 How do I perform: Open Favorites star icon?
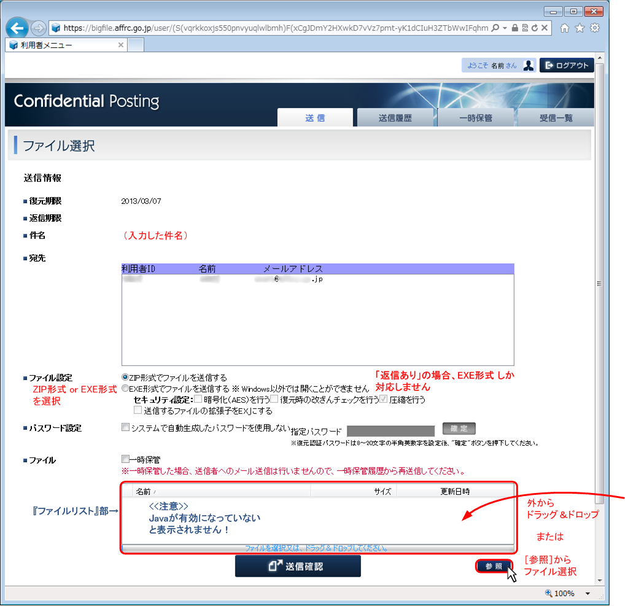click(579, 28)
